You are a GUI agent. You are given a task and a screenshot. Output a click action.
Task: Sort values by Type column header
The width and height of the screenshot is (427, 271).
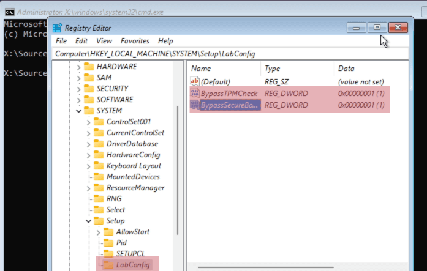point(297,69)
